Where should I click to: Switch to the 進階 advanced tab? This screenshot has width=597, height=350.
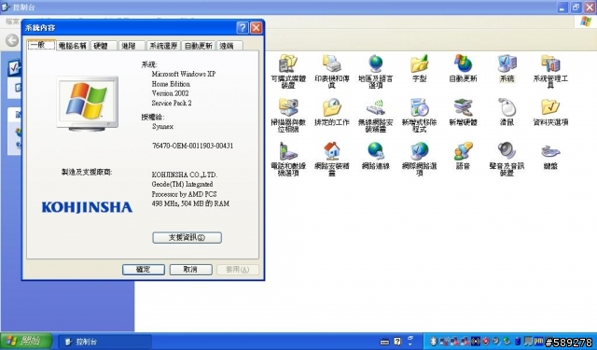(x=132, y=46)
